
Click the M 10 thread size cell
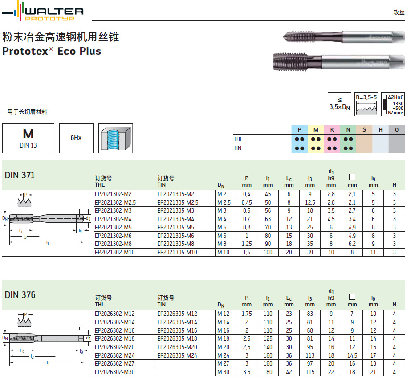[x=223, y=252]
